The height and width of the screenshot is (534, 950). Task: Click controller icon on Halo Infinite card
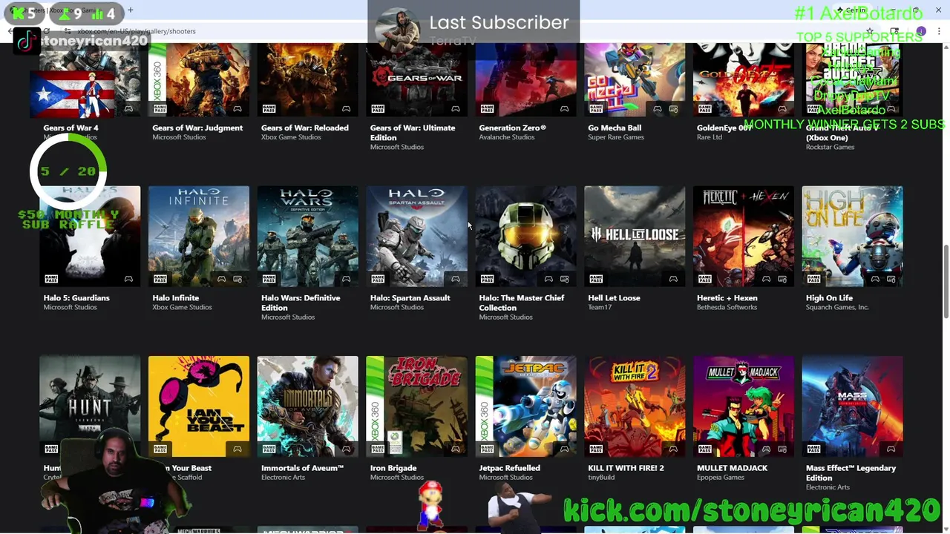tap(222, 279)
